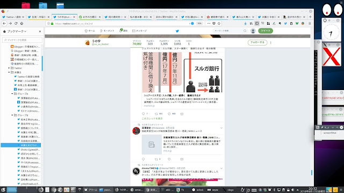Click the AbemaTIMES avatar
344x193 pixels.
coord(136,171)
